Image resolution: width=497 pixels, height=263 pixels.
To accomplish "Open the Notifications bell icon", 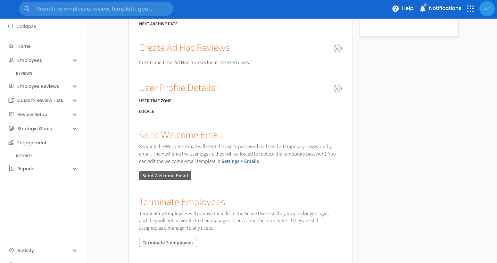I will point(423,8).
